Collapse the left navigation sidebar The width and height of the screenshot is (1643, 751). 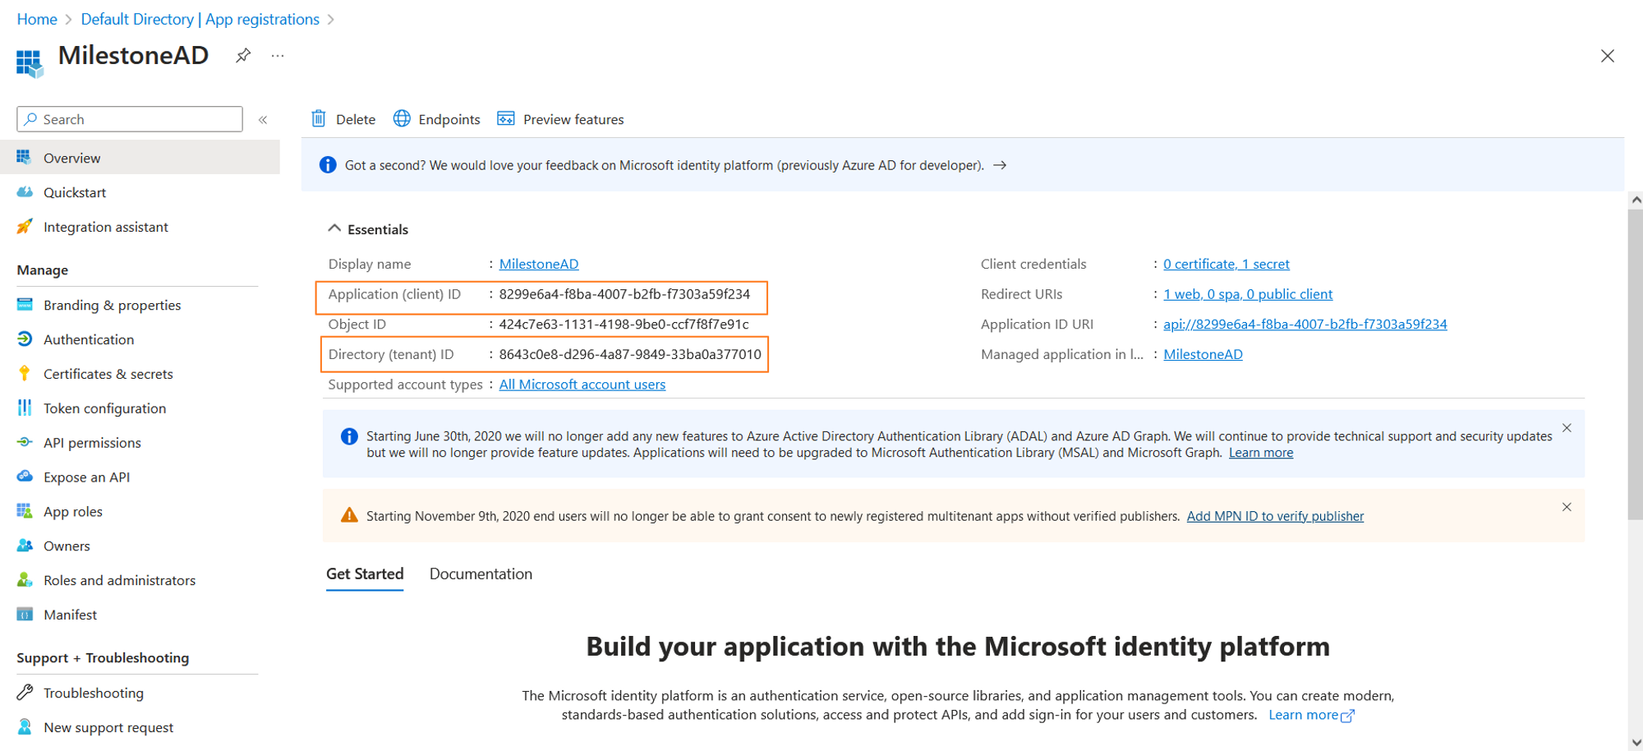[x=263, y=118]
